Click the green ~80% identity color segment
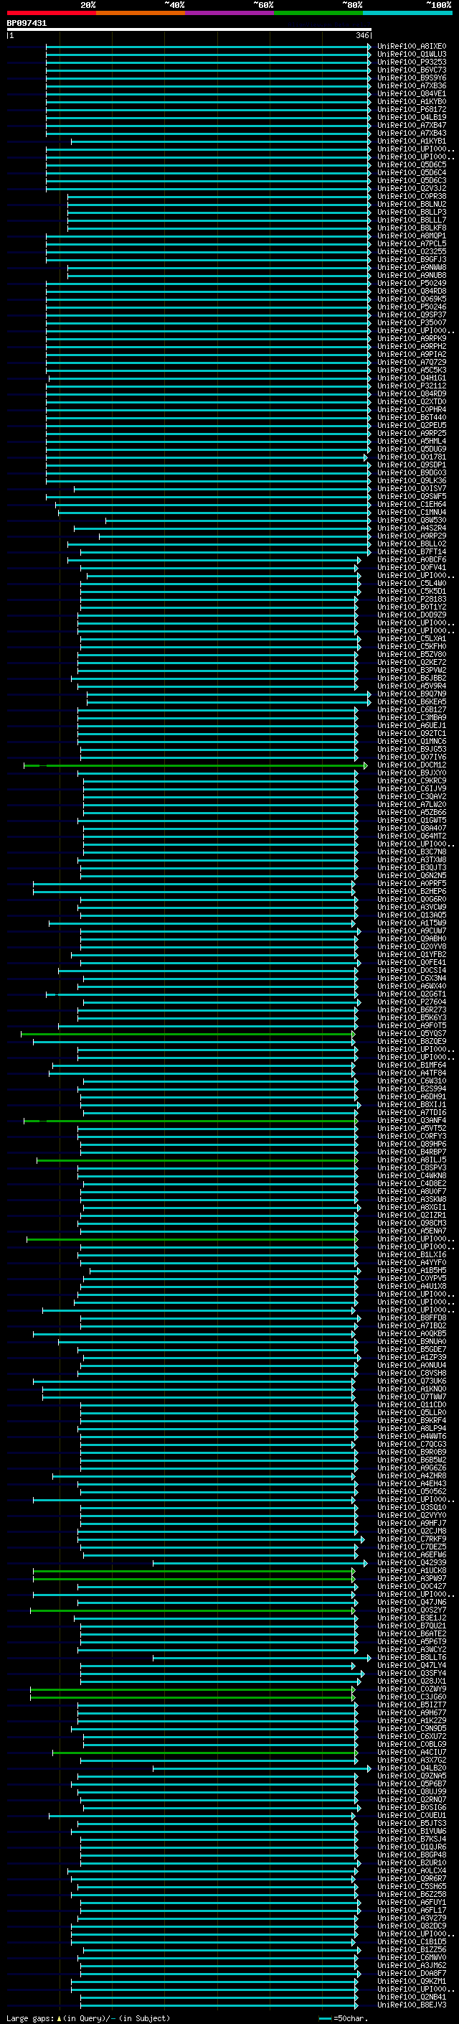Viewport: 459px width, 2024px height. 318,13
